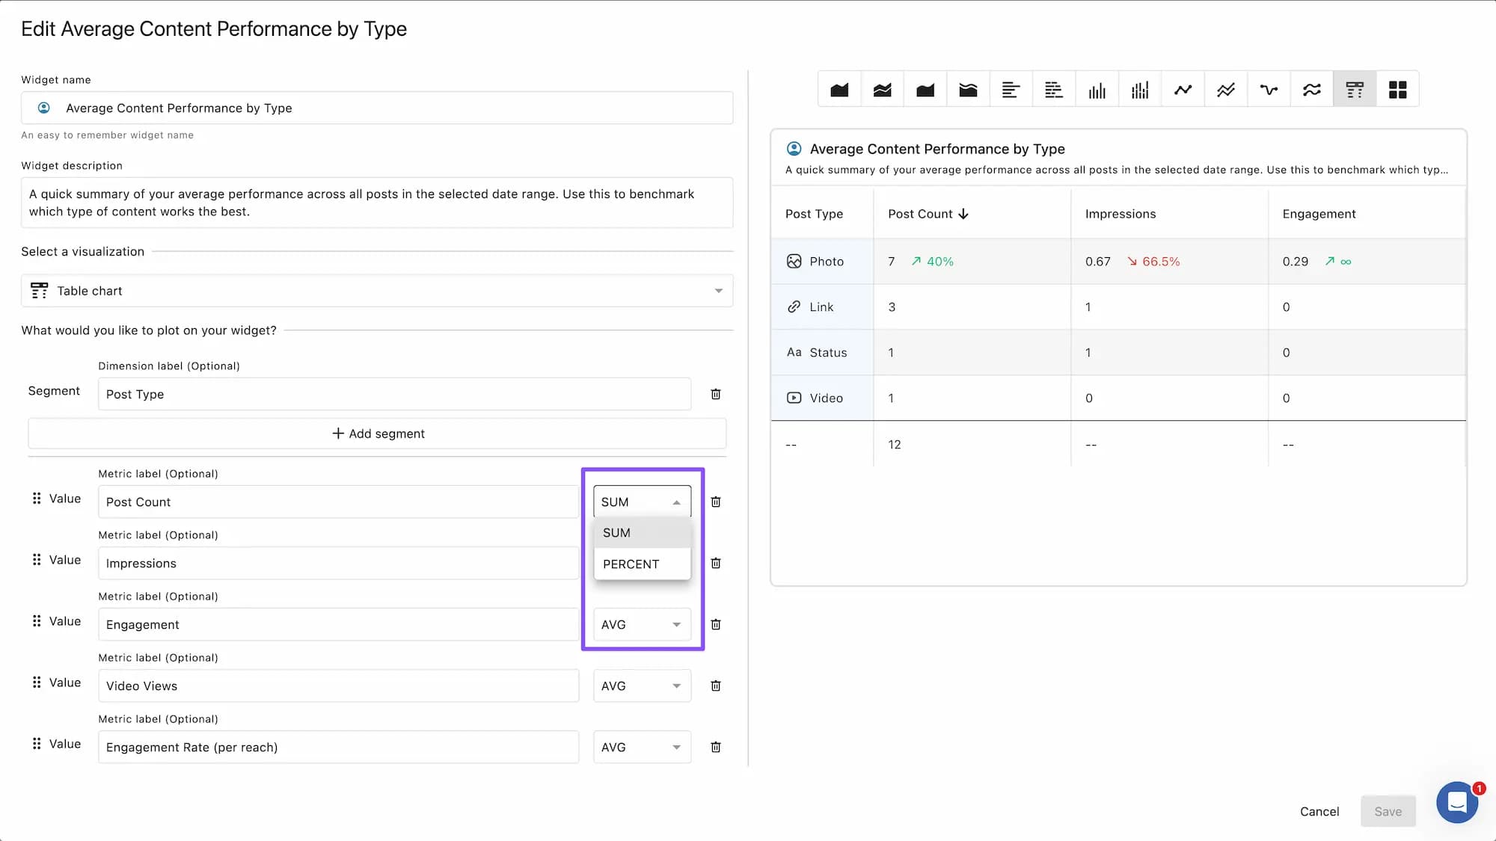Click the Widget name input field
This screenshot has height=841, width=1496.
377,108
